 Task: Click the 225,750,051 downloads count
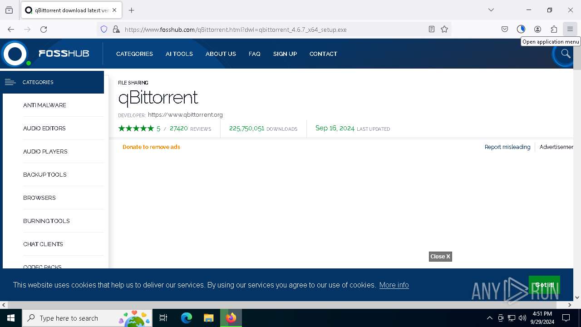click(x=246, y=129)
